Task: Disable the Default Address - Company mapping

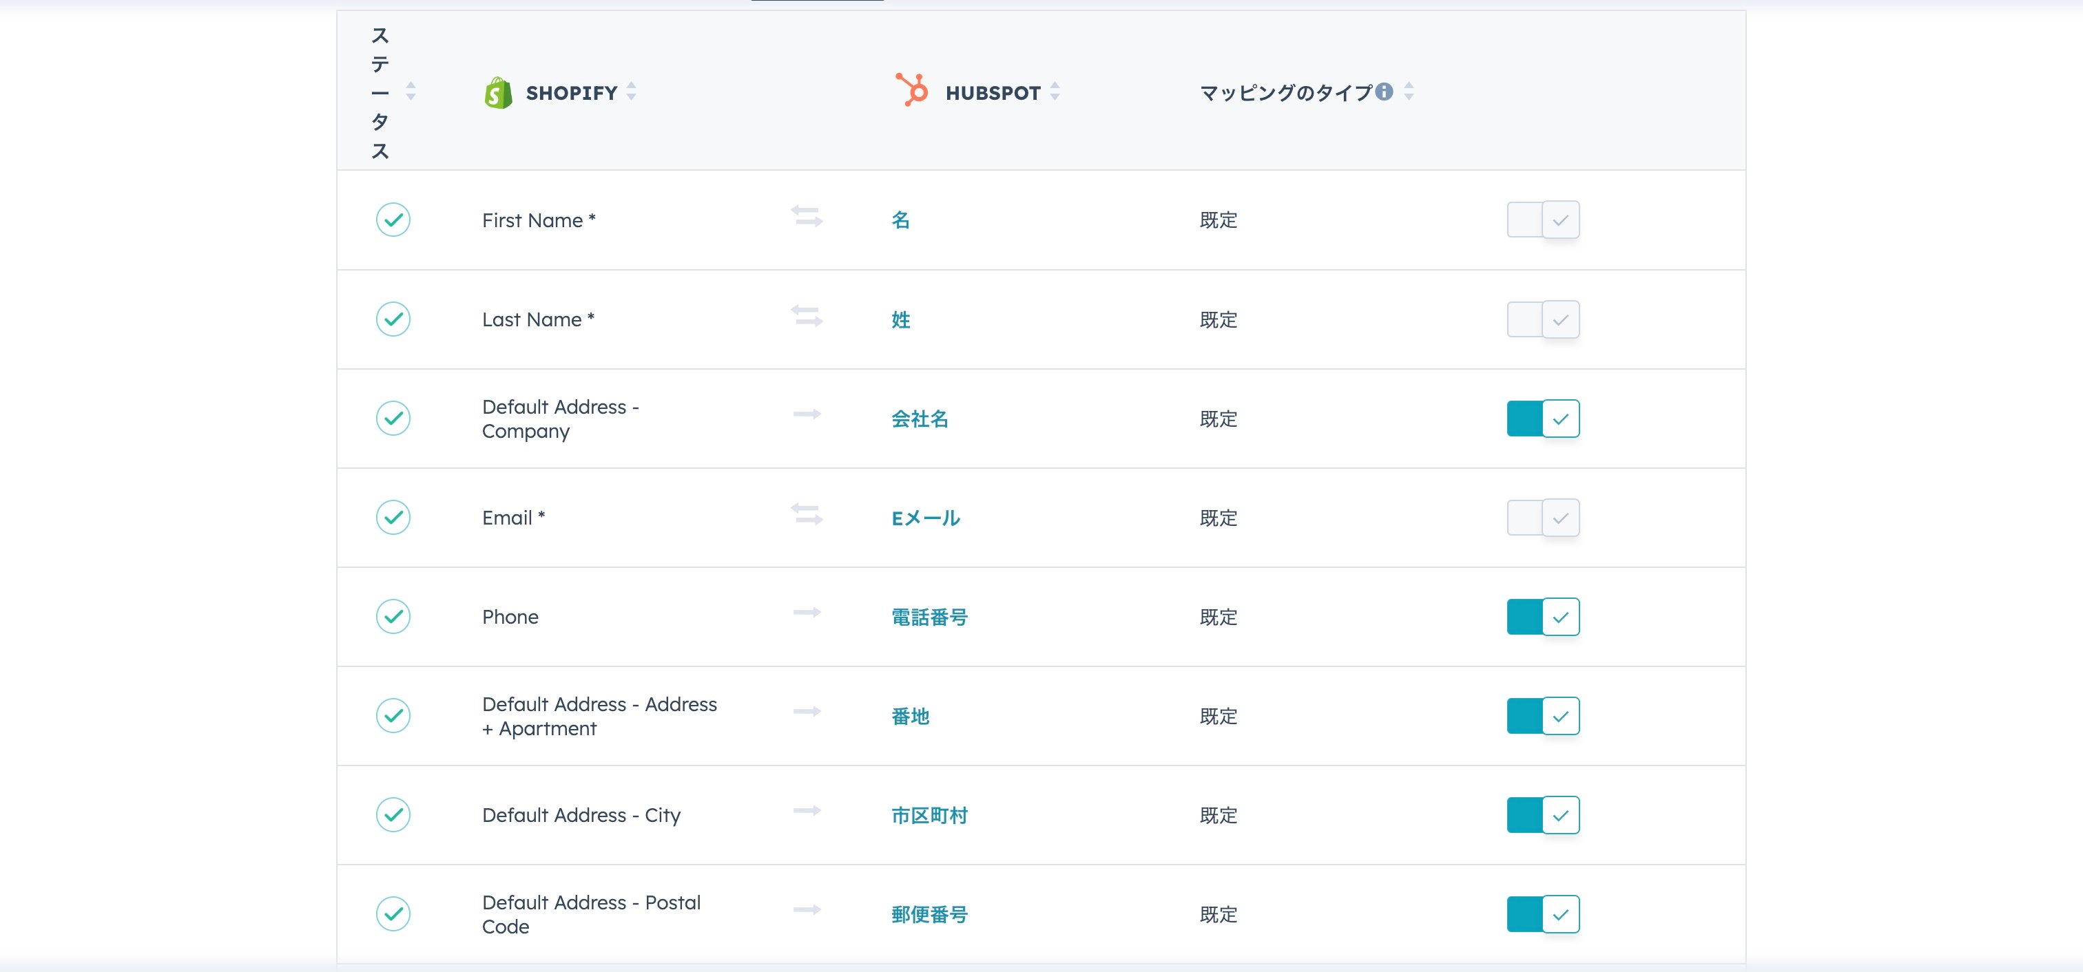Action: (x=1543, y=419)
